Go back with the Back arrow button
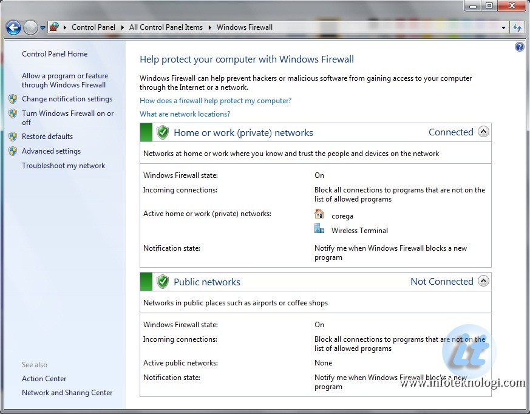Image resolution: width=530 pixels, height=414 pixels. [x=13, y=28]
